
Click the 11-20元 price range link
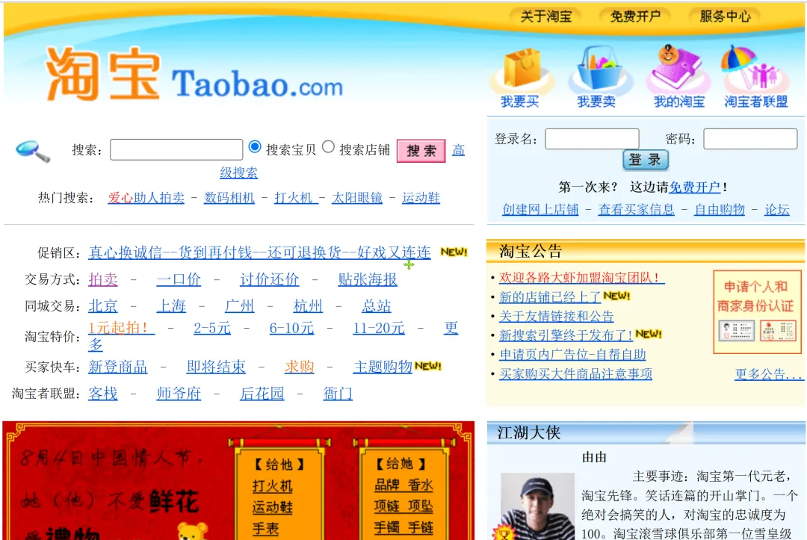(379, 328)
